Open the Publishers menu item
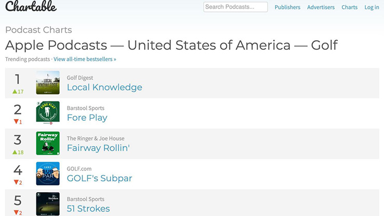This screenshot has width=384, height=216. [x=287, y=7]
